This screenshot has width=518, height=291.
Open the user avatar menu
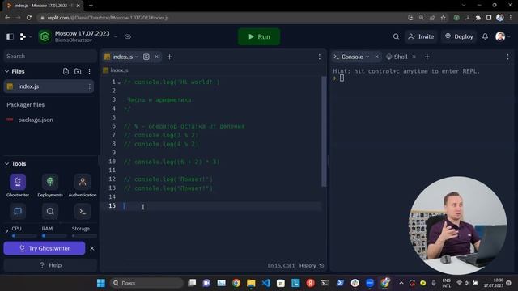500,36
